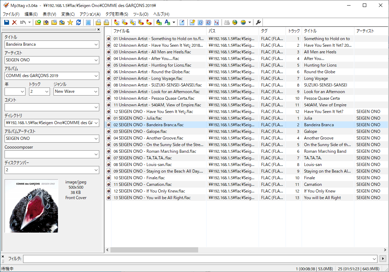Open the 表示(V) menu
389x272 pixels.
pos(49,14)
